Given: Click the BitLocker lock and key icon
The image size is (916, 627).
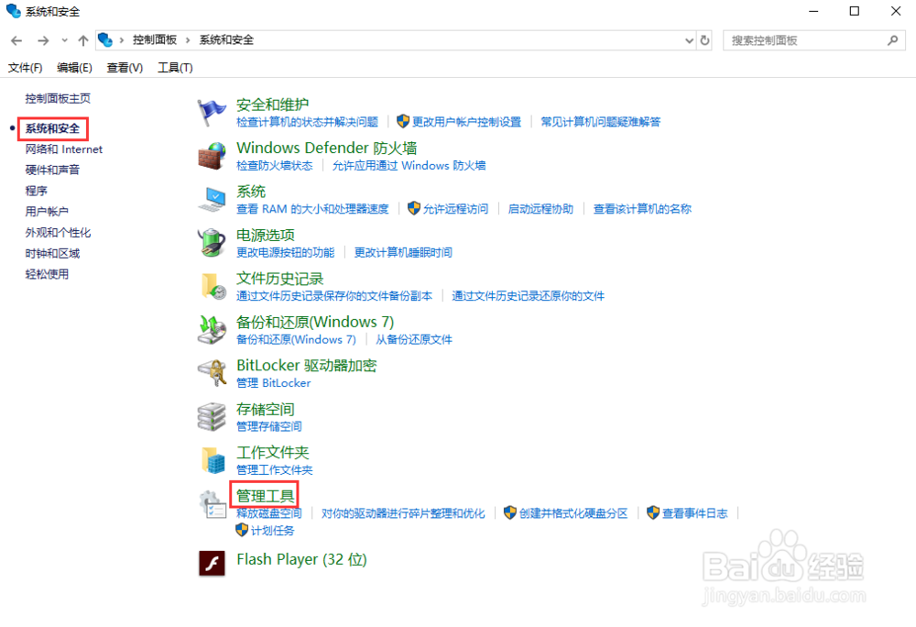Looking at the screenshot, I should point(211,373).
